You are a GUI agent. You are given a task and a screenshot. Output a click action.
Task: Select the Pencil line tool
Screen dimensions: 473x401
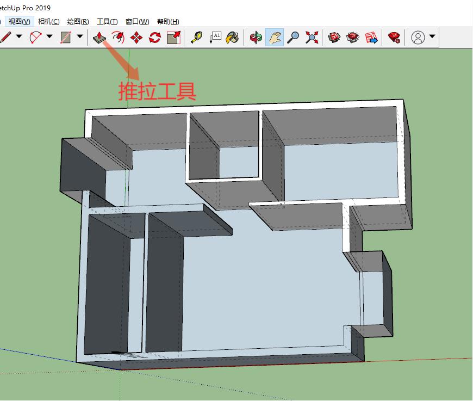(7, 37)
